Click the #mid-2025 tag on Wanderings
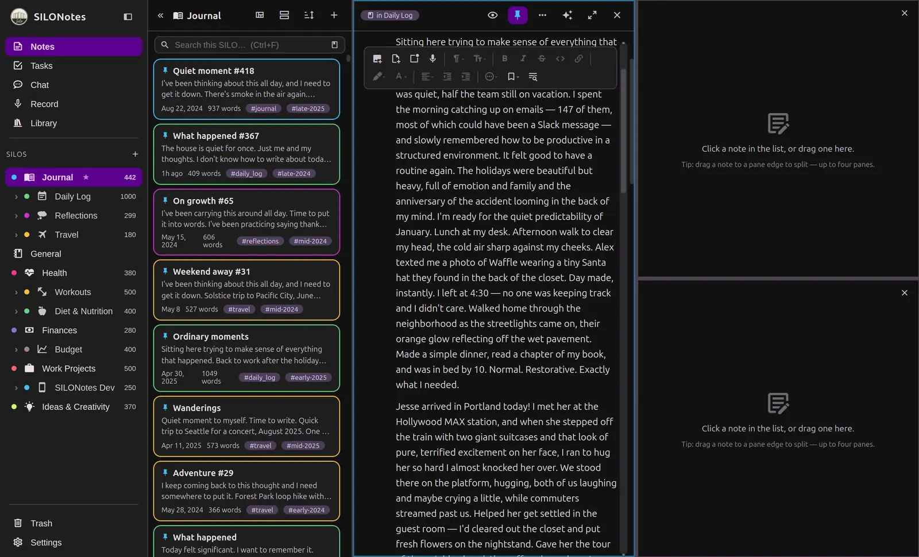The image size is (919, 557). 303,446
